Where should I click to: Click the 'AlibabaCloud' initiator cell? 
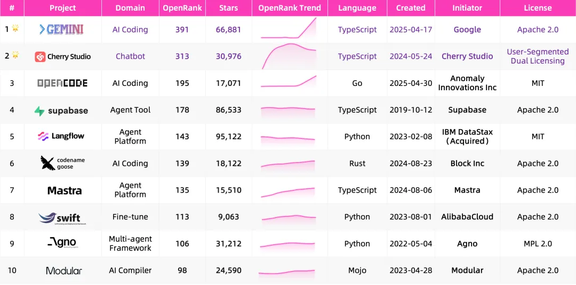pos(467,217)
